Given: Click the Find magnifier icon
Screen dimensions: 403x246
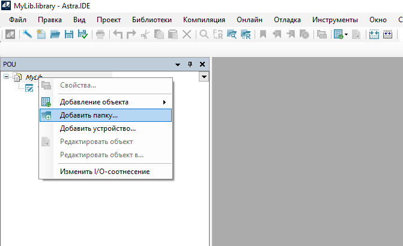Looking at the screenshot, I should click(204, 34).
